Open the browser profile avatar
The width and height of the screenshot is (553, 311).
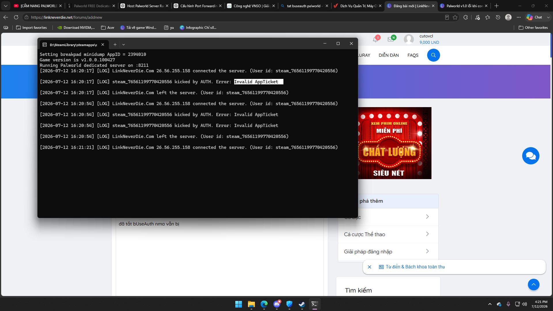(x=508, y=17)
